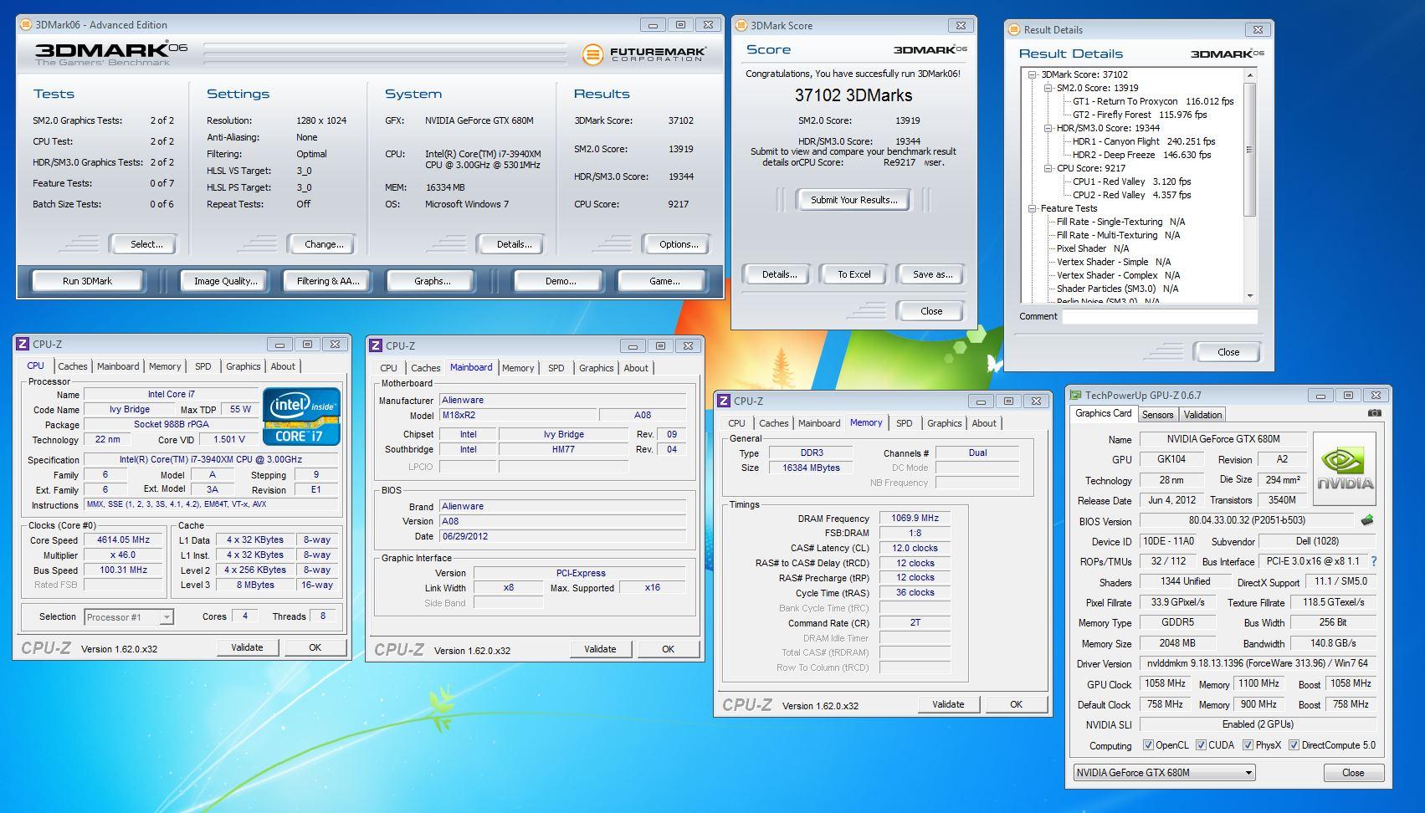1425x813 pixels.
Task: Click the Result Details window title icon
Action: 1013,29
